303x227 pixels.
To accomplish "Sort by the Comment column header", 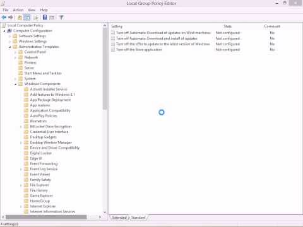I will (272, 26).
